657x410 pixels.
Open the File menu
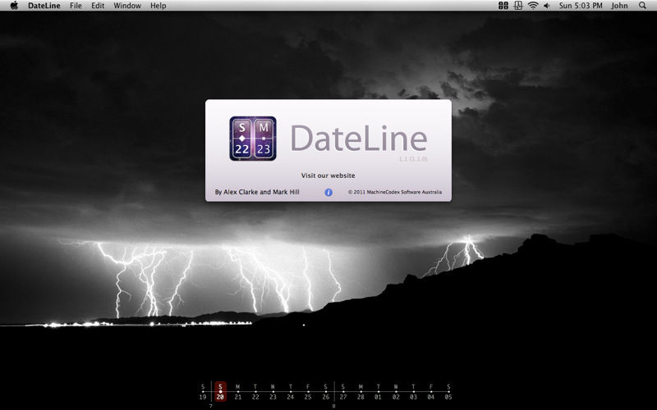pos(76,6)
